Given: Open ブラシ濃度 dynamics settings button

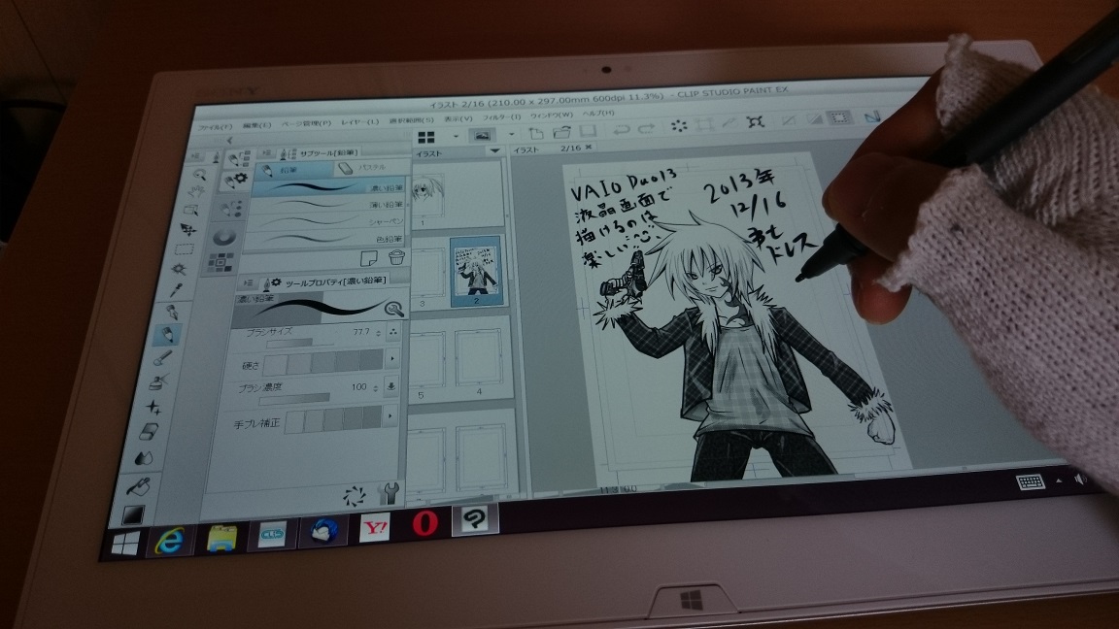Looking at the screenshot, I should point(391,385).
